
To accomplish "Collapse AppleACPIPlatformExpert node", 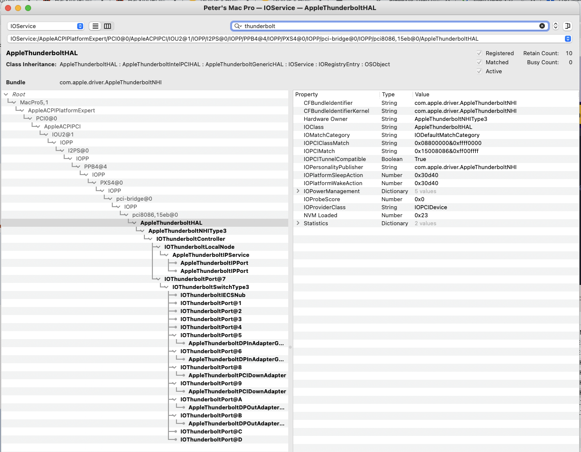I will coord(22,110).
